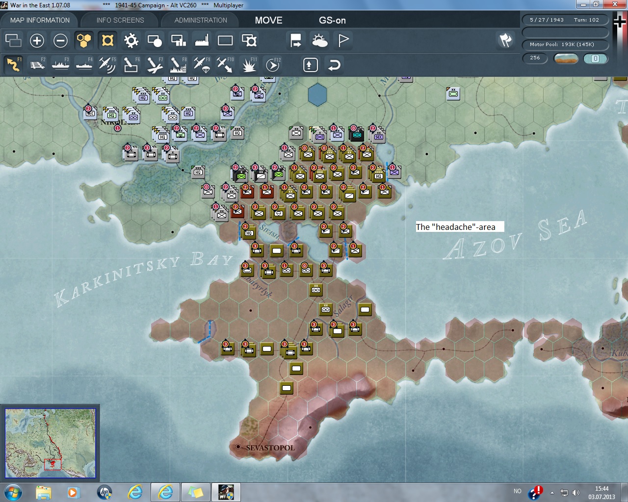Activate the F11 explosion mode icon
The height and width of the screenshot is (502, 628).
[x=249, y=65]
